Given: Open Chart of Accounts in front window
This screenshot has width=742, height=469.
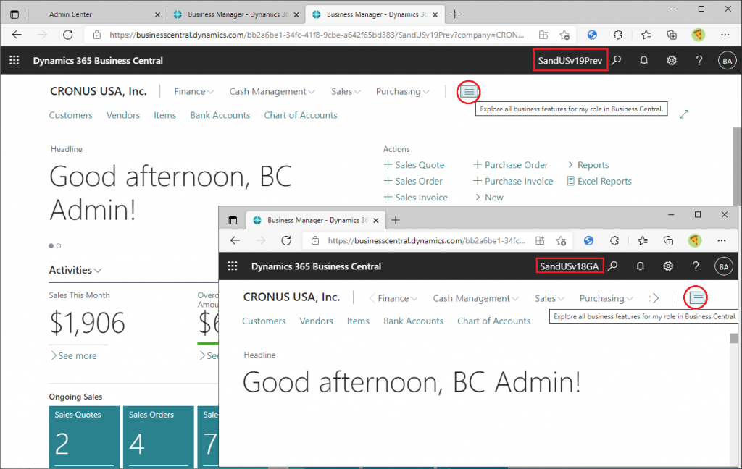Looking at the screenshot, I should [x=493, y=321].
